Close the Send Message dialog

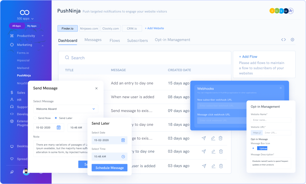[96, 88]
